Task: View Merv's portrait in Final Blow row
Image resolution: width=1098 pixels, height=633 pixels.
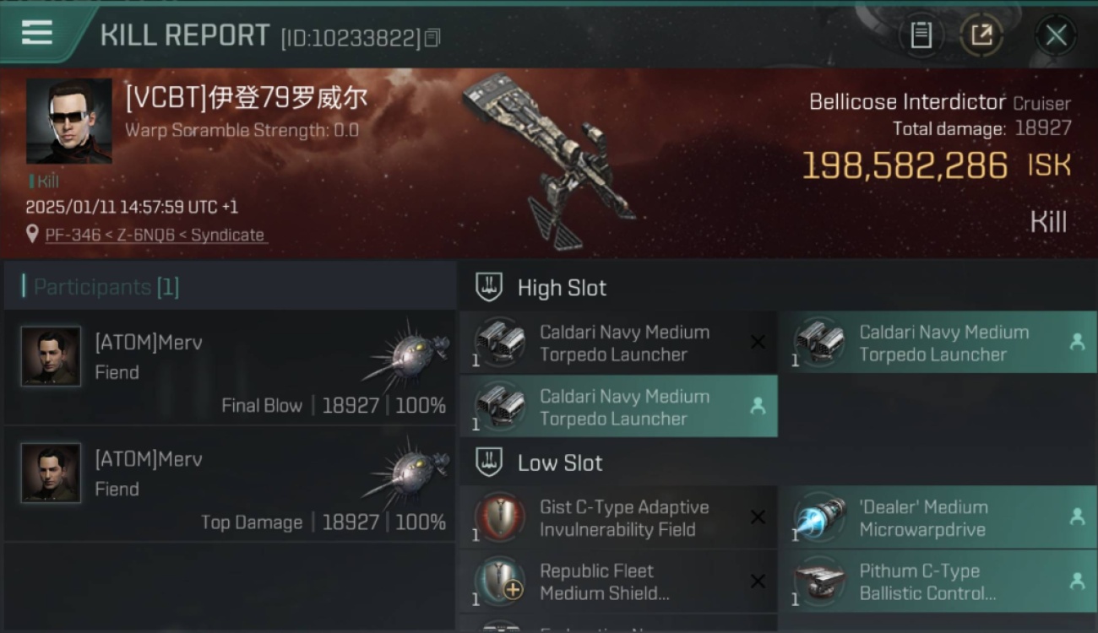Action: [51, 356]
